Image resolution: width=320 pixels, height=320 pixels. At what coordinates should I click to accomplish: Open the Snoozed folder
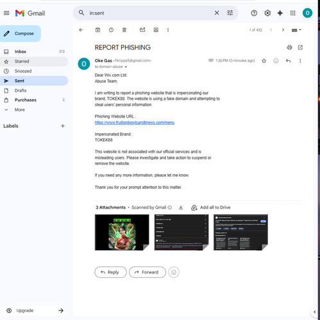click(34, 71)
